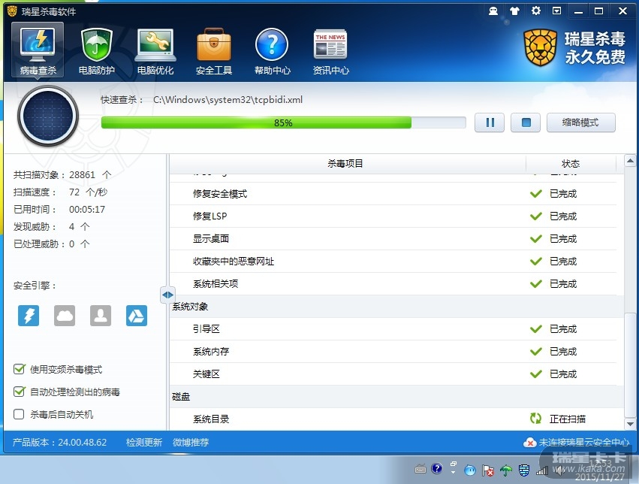Open the 电脑优化 optimization tab

[155, 52]
